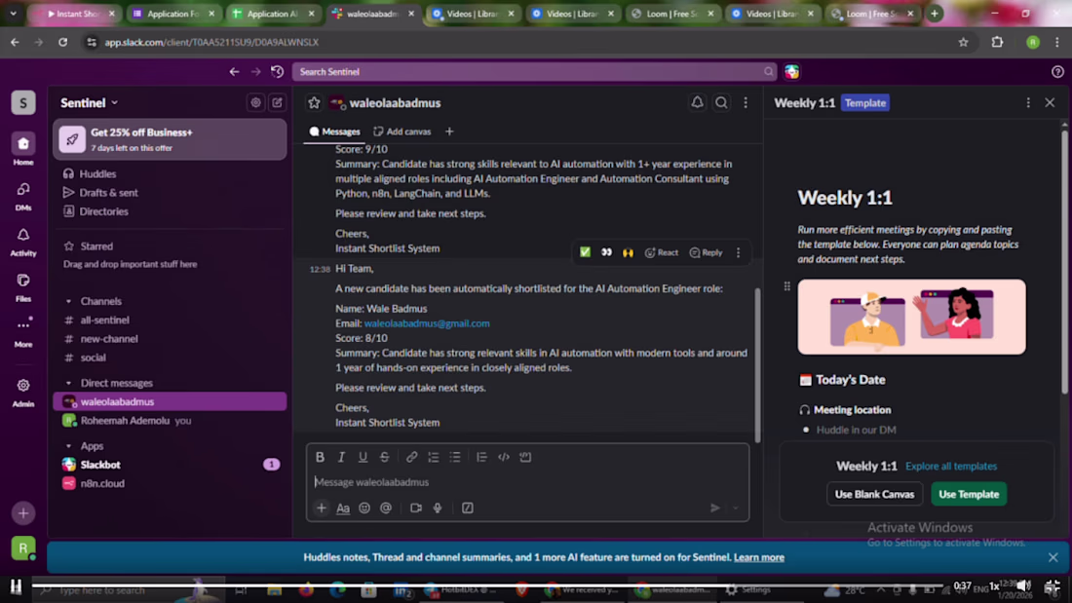Screen dimensions: 1072x603
Task: Start an ordered list in composer
Action: pos(434,457)
